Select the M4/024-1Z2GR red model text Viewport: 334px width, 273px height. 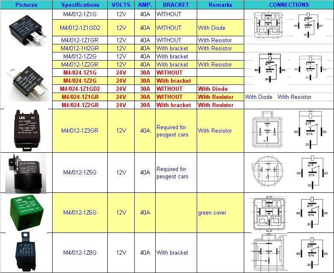pos(80,105)
